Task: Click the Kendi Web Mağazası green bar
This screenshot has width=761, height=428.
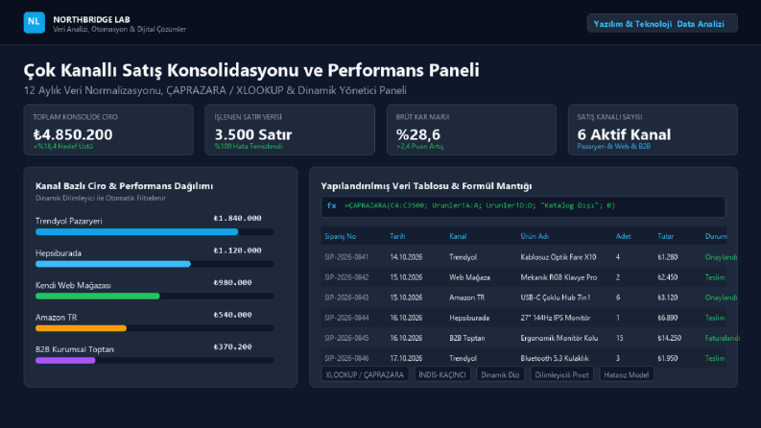Action: pos(98,296)
